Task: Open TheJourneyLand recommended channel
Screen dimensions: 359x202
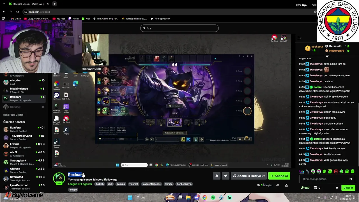Action: [x=24, y=137]
